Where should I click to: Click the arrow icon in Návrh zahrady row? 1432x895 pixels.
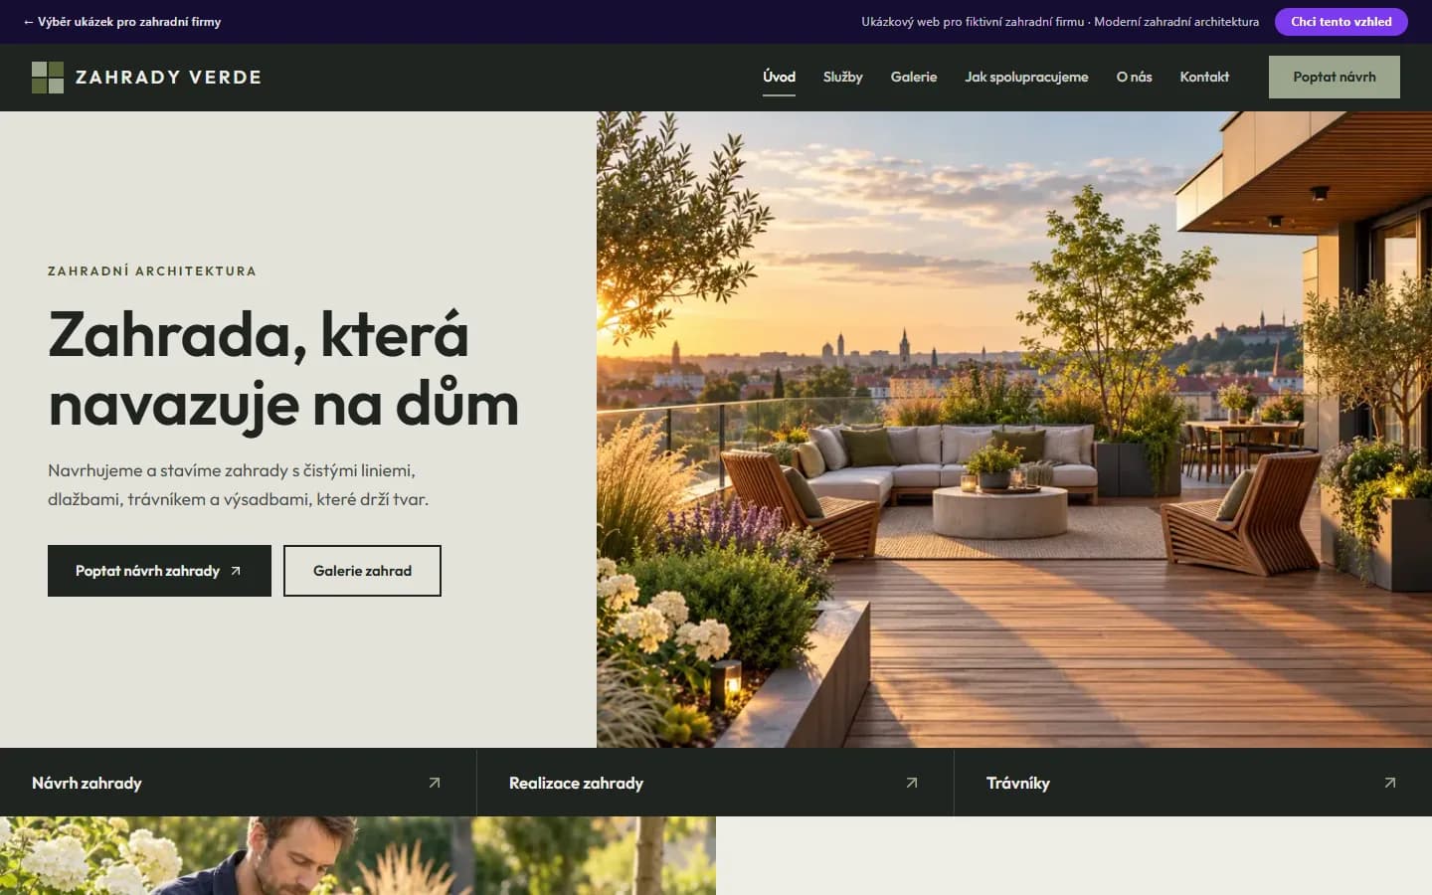tap(435, 783)
